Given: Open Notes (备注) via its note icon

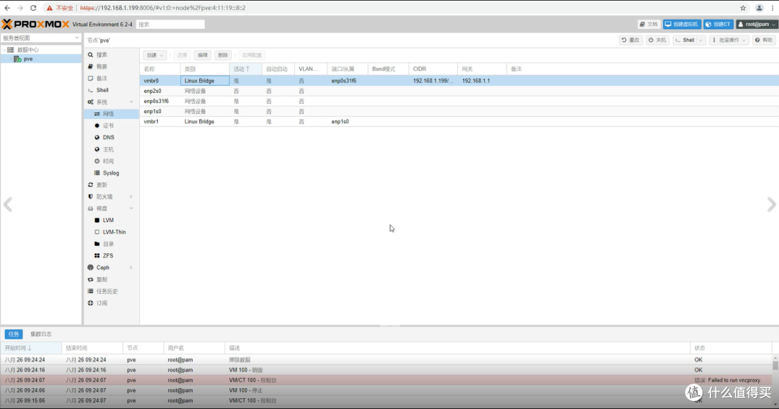Looking at the screenshot, I should point(90,79).
